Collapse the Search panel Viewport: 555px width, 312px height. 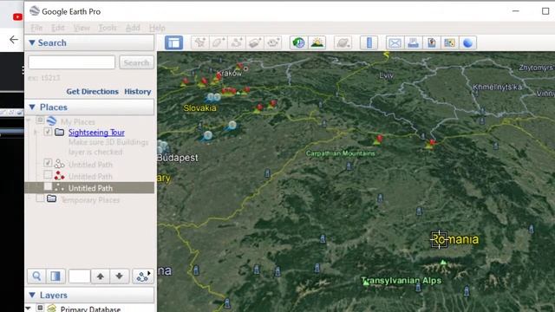32,42
